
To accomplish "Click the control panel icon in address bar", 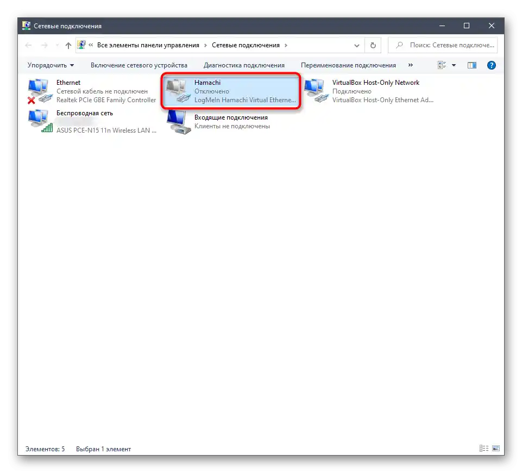I will [81, 45].
